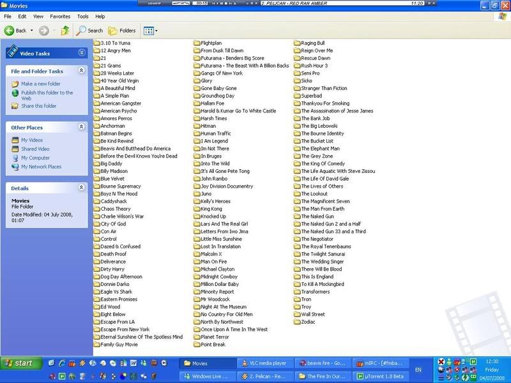The image size is (511, 383).
Task: Click the Share this folder icon
Action: 15,106
